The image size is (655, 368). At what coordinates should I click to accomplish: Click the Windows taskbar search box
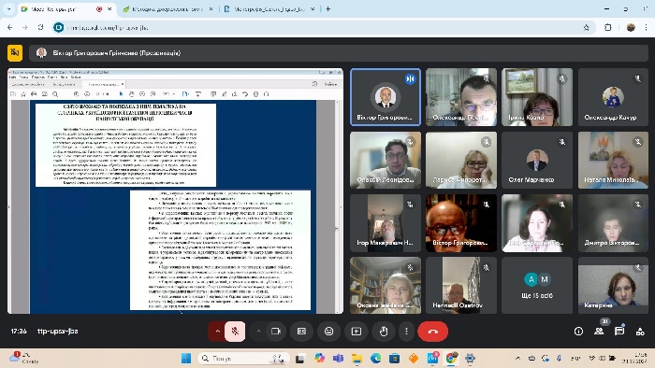pyautogui.click(x=243, y=359)
